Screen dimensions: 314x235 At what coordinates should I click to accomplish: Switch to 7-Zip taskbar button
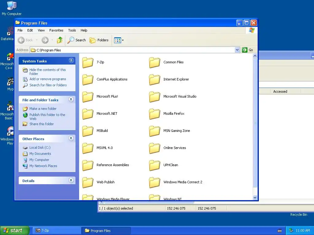pyautogui.click(x=57, y=230)
